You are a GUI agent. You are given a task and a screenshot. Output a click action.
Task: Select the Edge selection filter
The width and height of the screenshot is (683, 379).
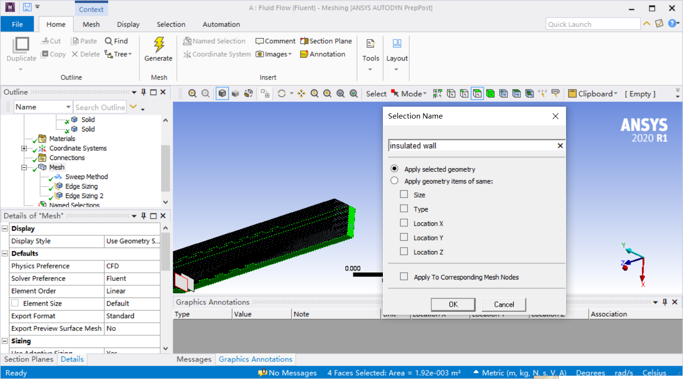pyautogui.click(x=464, y=94)
